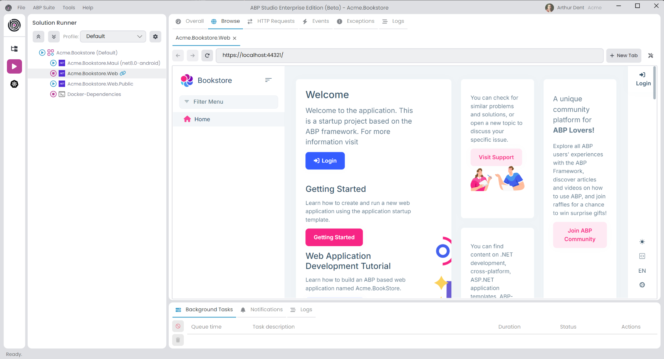Open the Profile Default dropdown
The image size is (664, 359).
point(113,37)
